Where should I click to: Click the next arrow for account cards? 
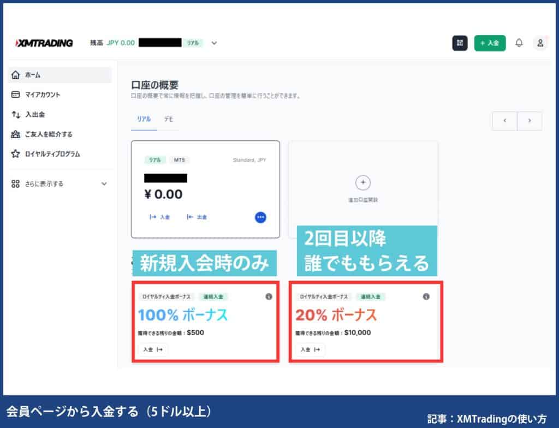(x=530, y=121)
